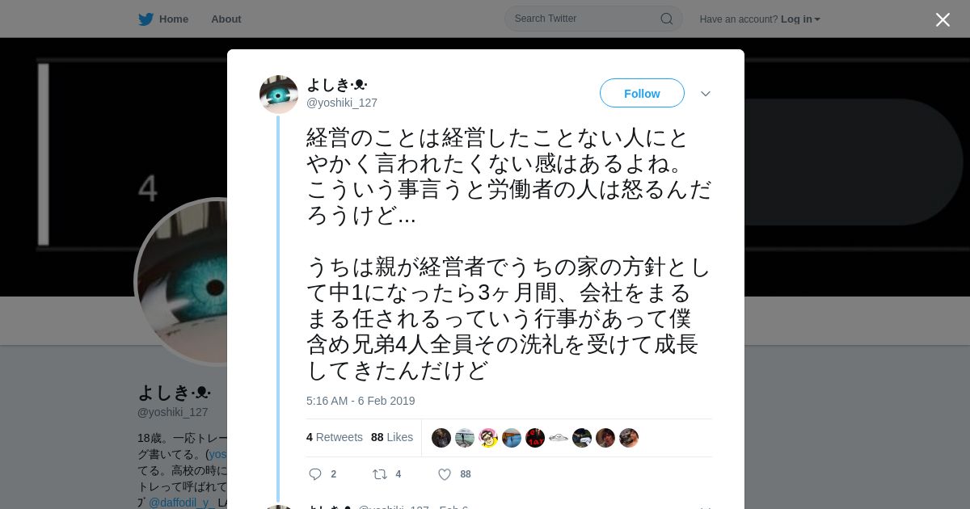The height and width of the screenshot is (509, 970).
Task: Click the red-black liker avatar
Action: point(535,438)
